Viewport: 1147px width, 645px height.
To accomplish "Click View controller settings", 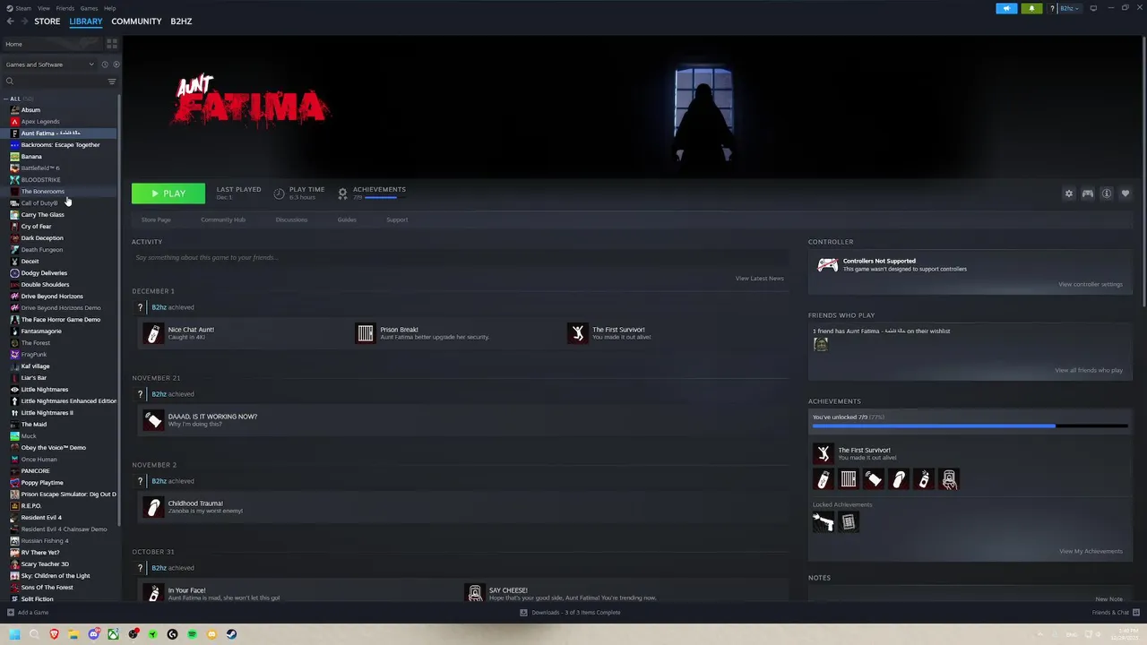I will coord(1090,284).
